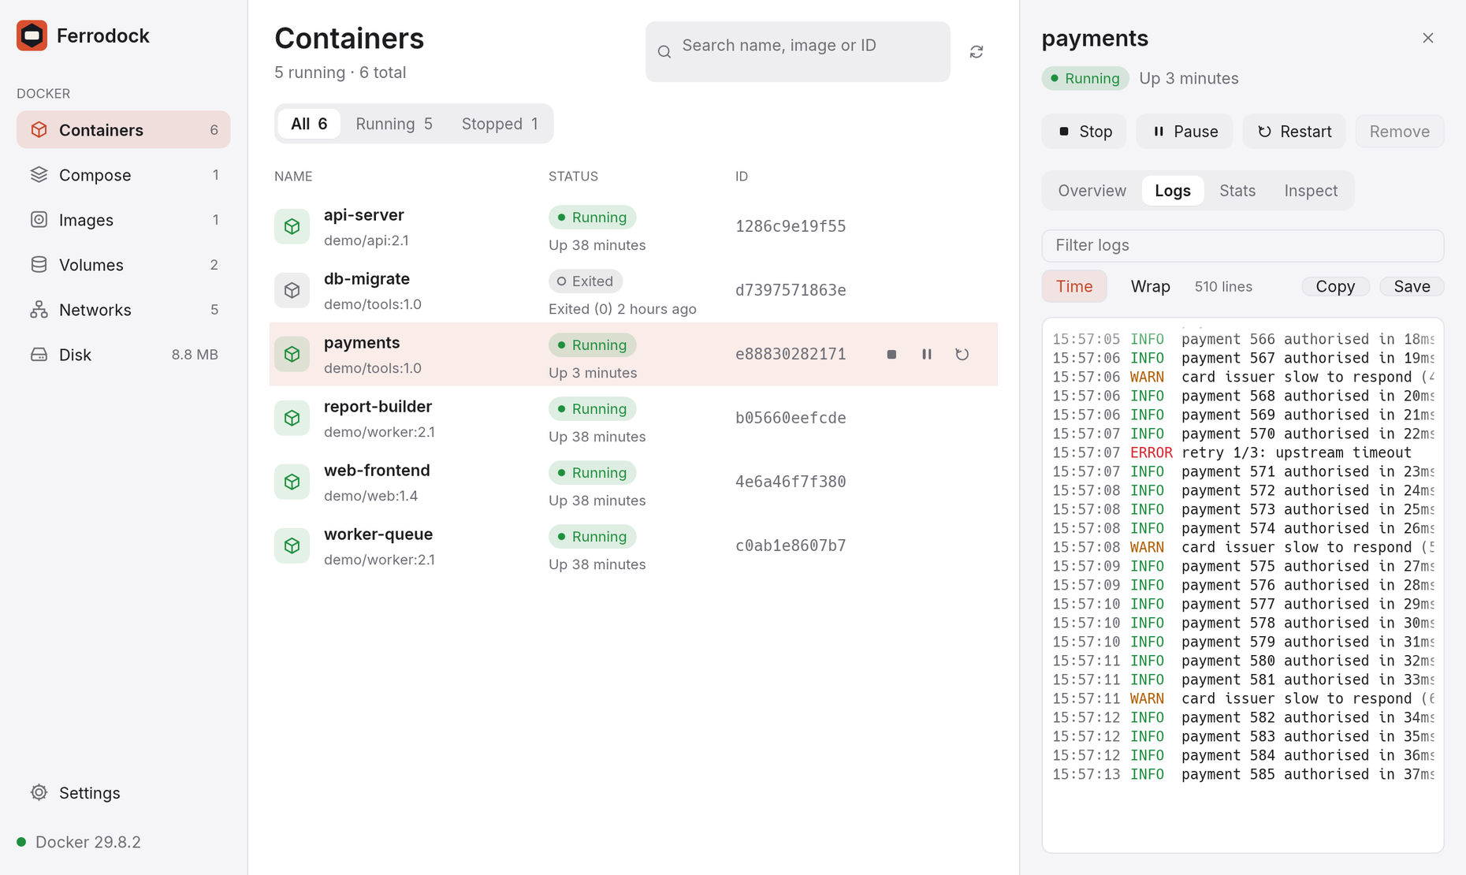Click the api-server container icon

pyautogui.click(x=292, y=227)
